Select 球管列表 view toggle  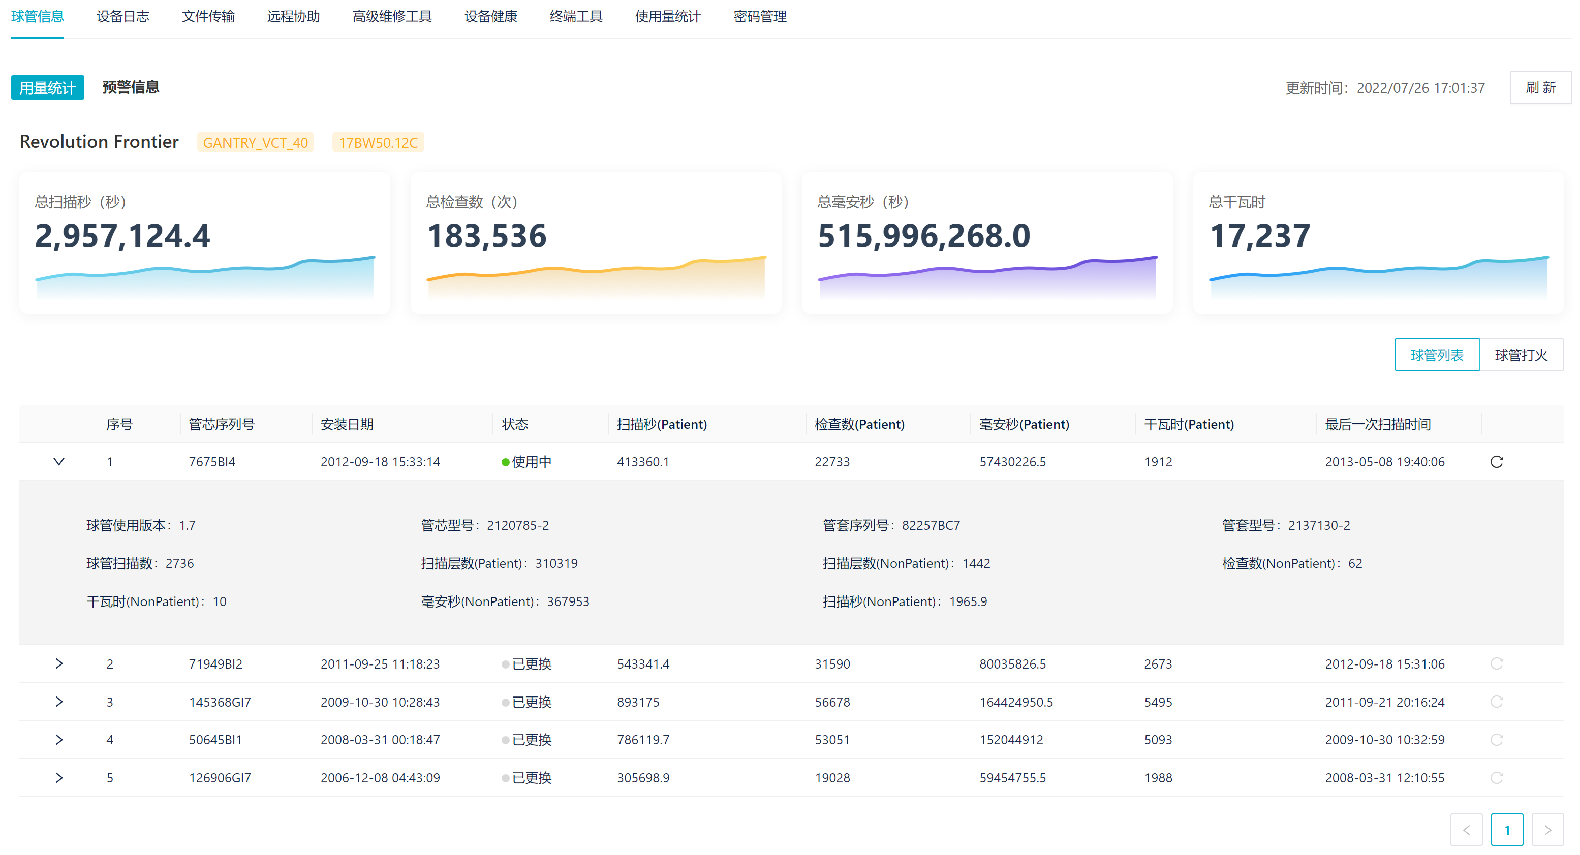tap(1437, 355)
